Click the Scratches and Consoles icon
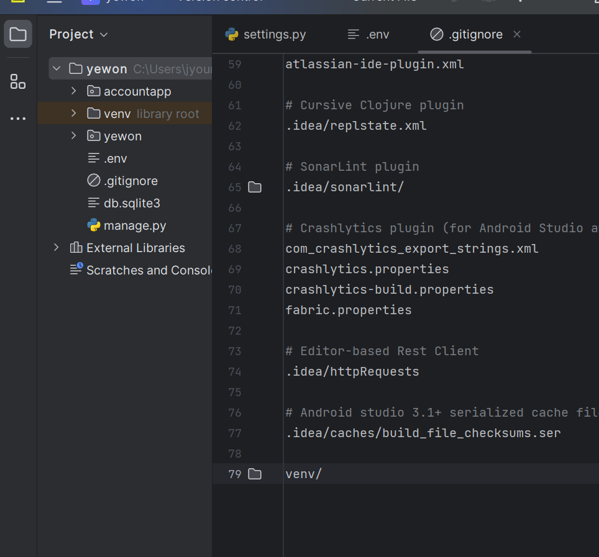Image resolution: width=599 pixels, height=557 pixels. 76,270
